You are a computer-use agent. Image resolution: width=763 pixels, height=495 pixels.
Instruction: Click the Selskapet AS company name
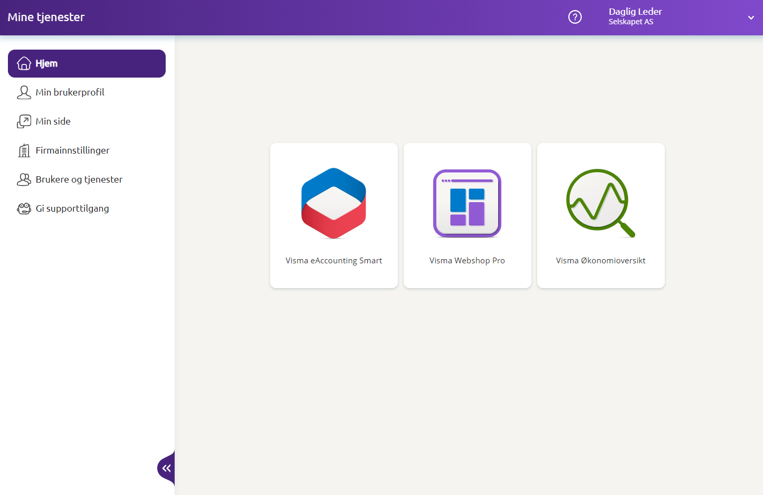tap(631, 22)
